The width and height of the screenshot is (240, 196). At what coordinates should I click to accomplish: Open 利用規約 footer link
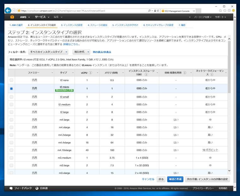[x=223, y=188]
